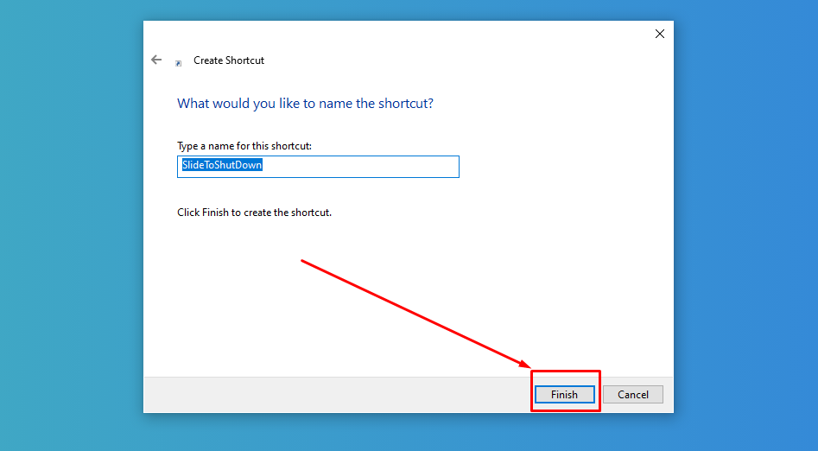Screen dimensions: 818x451
Task: Click the 'Create Shortcut' title text
Action: tap(229, 60)
